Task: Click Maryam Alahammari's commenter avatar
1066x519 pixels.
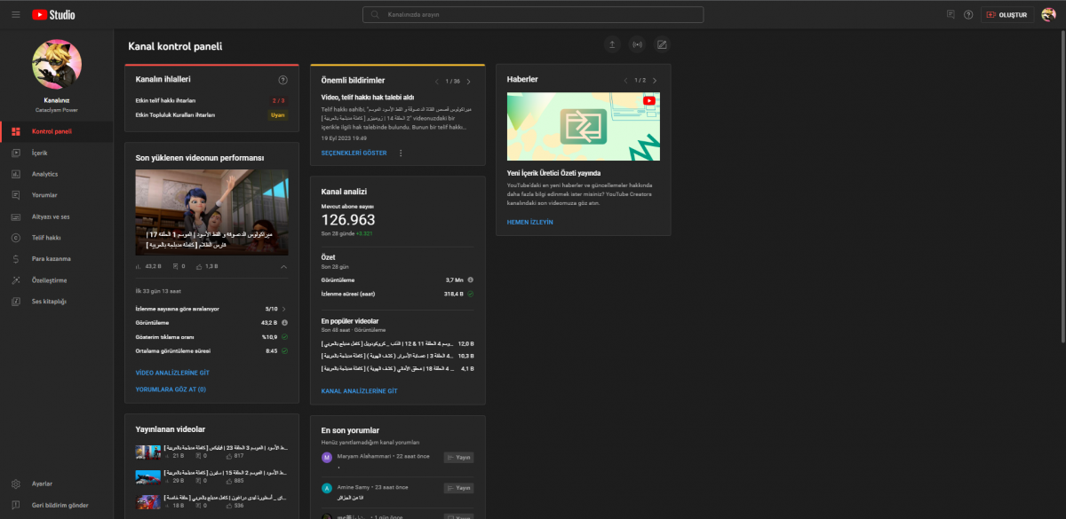Action: (x=327, y=457)
